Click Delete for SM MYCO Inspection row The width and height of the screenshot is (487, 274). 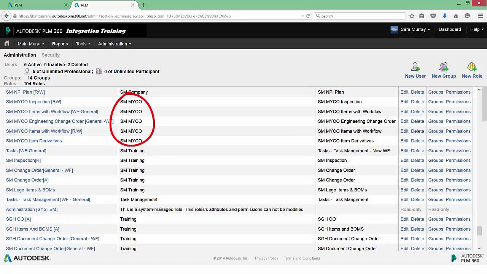click(417, 102)
